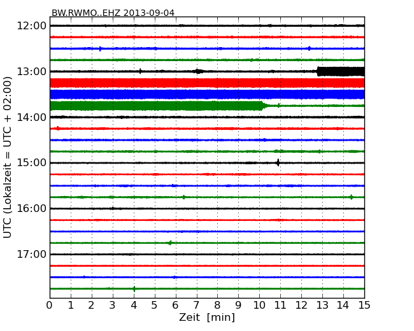Viewport: 414px width, 331px height.
Task: Click x-axis tick label 2
Action: click(x=91, y=306)
